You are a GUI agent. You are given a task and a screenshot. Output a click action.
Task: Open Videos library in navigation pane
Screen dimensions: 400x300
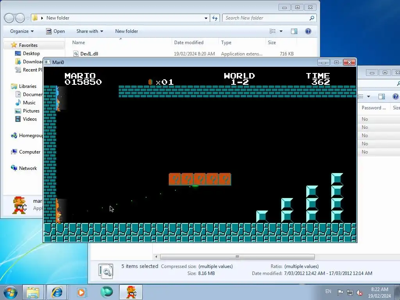pos(30,119)
